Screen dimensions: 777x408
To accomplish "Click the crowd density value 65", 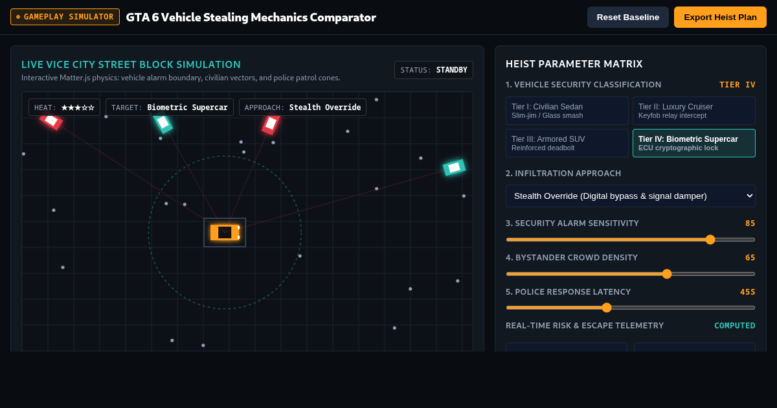I will click(x=750, y=258).
